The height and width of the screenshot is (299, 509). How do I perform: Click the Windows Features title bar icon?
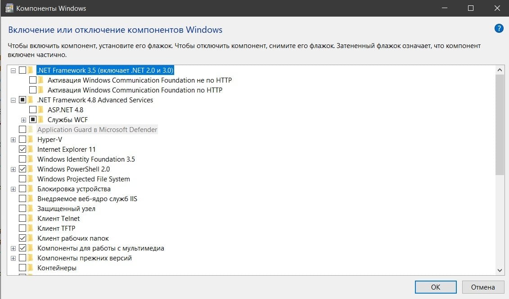coord(9,8)
